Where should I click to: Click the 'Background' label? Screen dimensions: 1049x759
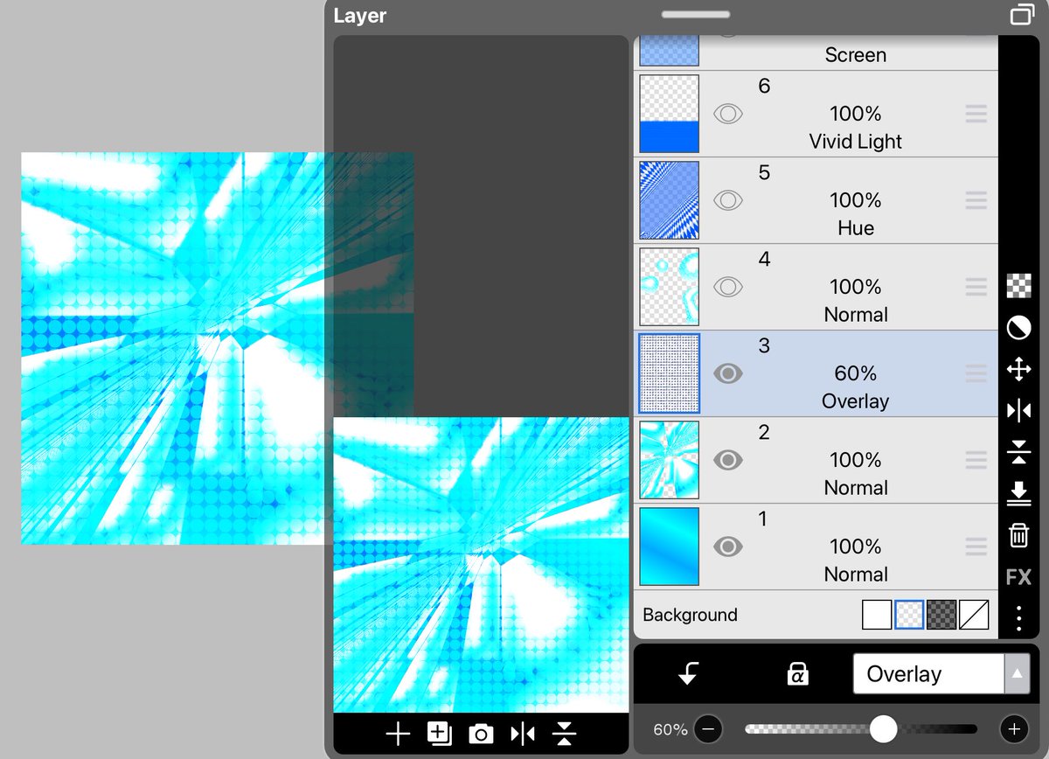[691, 615]
